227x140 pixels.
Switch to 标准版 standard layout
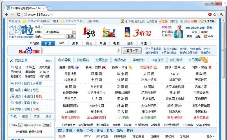(163, 21)
